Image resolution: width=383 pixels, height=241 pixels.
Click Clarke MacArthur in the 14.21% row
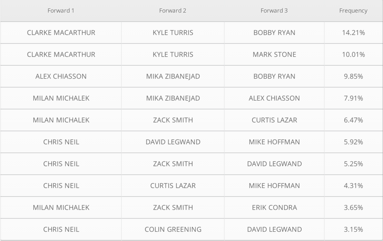(x=61, y=33)
